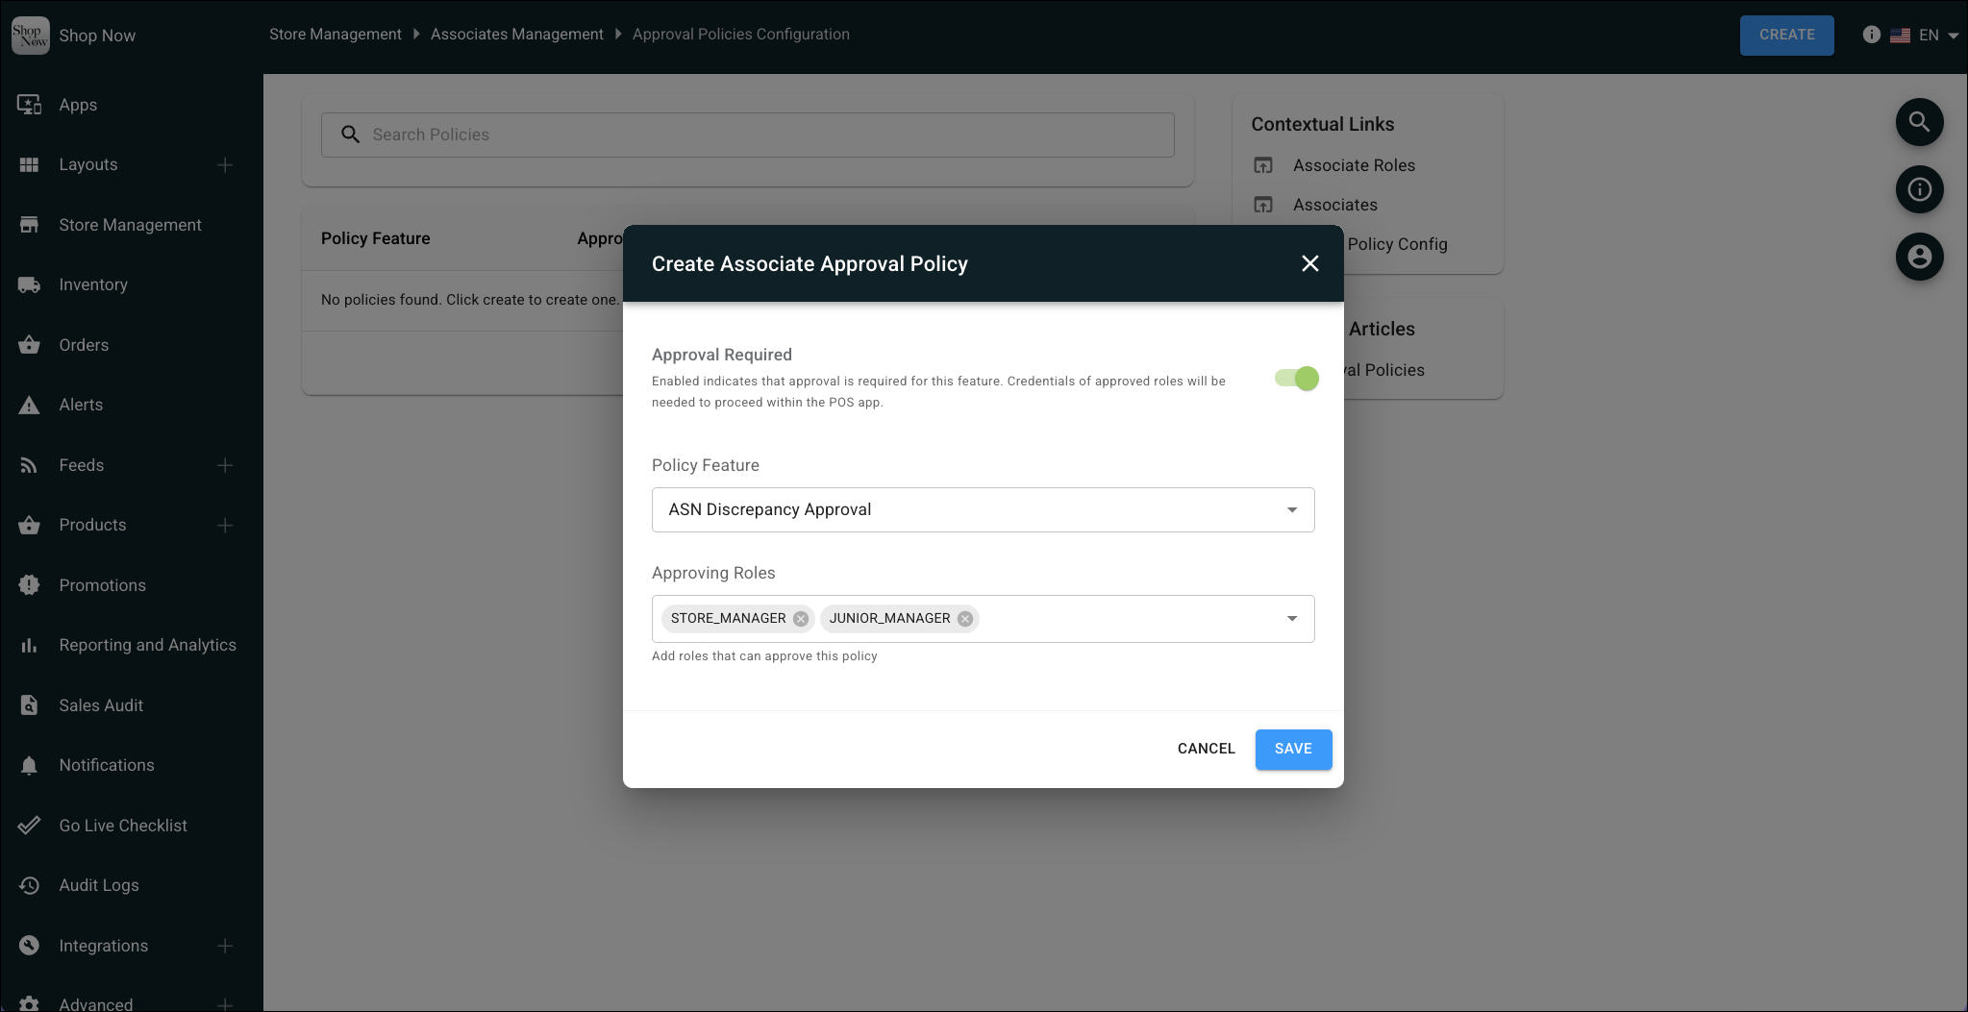Remove the JUNIOR_MANAGER role chip

[x=965, y=618]
